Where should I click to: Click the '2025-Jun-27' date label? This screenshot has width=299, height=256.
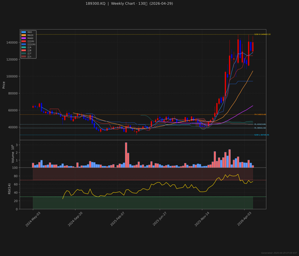coord(160,219)
